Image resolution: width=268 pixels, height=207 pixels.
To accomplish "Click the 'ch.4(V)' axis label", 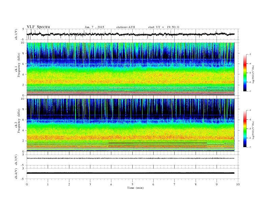I will [x=16, y=174].
